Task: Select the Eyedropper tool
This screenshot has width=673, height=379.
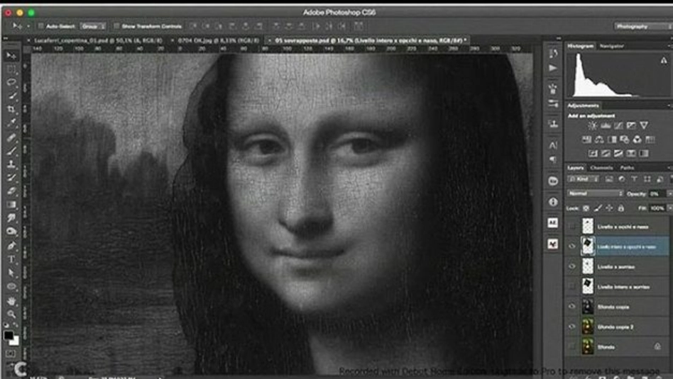Action: tap(11, 123)
